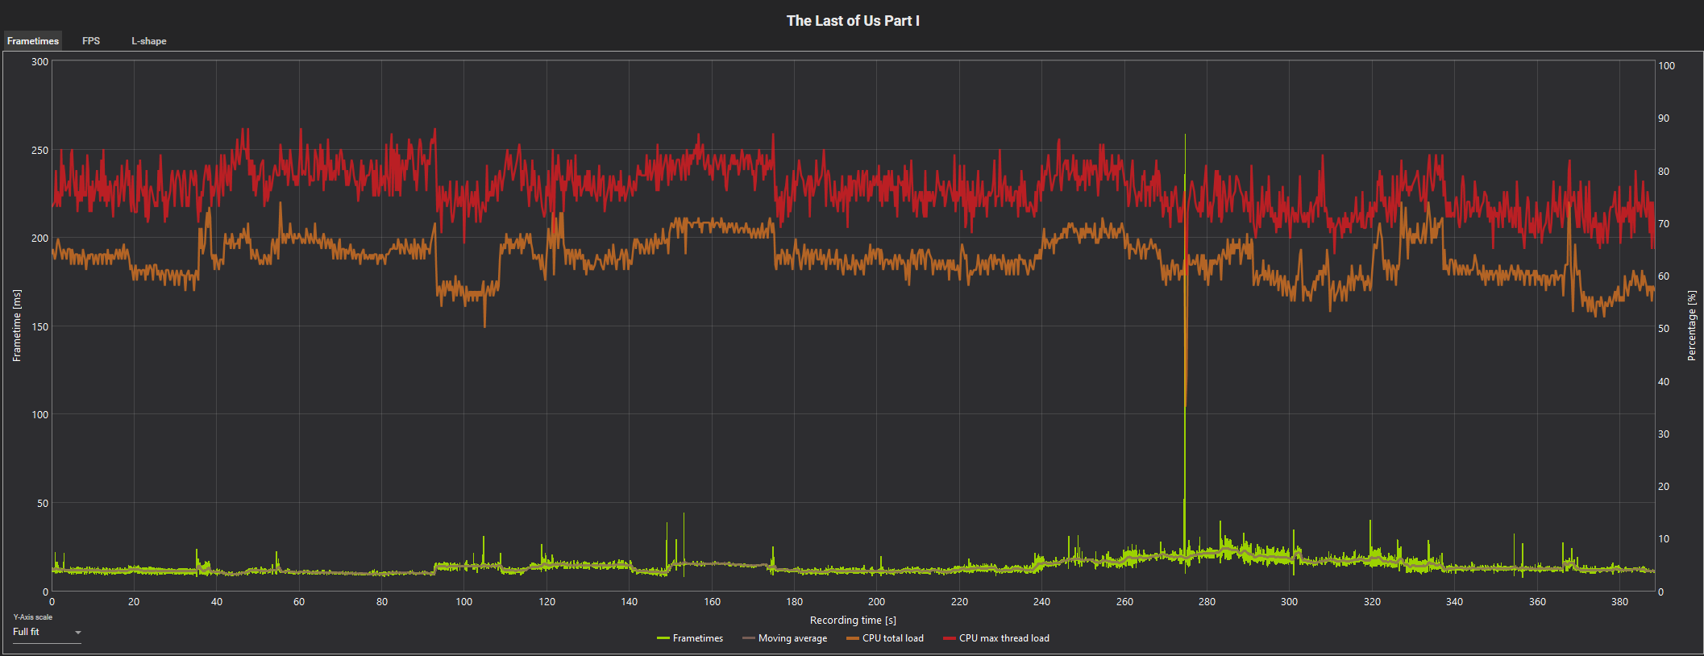Viewport: 1704px width, 656px height.
Task: Open the Y-Axis scale 'Full fit' dropdown
Action: pos(47,633)
